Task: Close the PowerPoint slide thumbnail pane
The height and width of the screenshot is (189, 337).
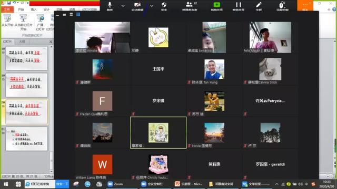Action: coord(51,41)
